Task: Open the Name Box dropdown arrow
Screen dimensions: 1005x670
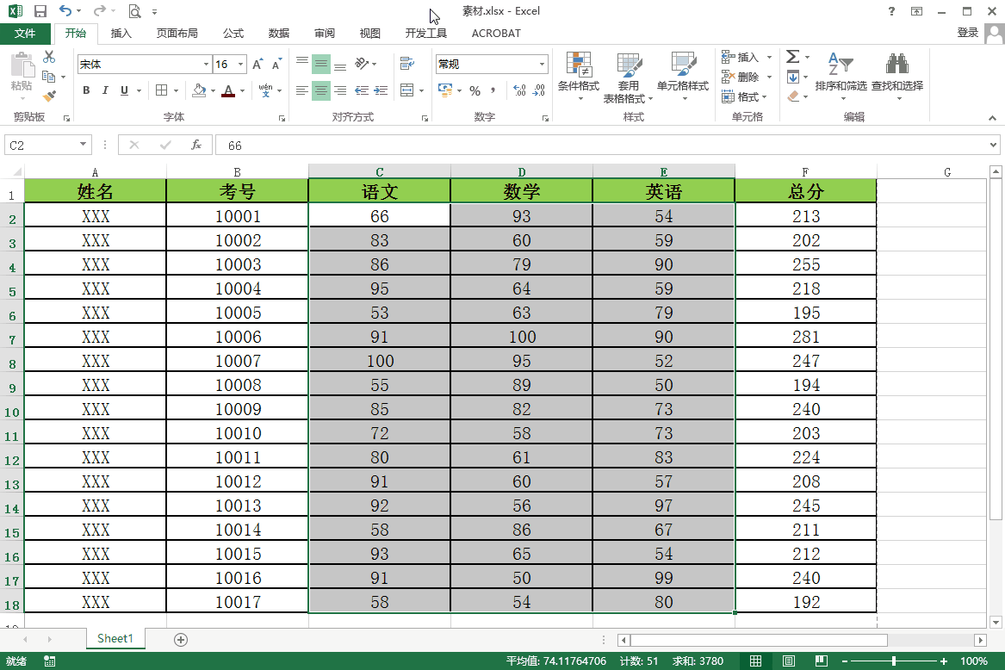Action: (x=84, y=146)
